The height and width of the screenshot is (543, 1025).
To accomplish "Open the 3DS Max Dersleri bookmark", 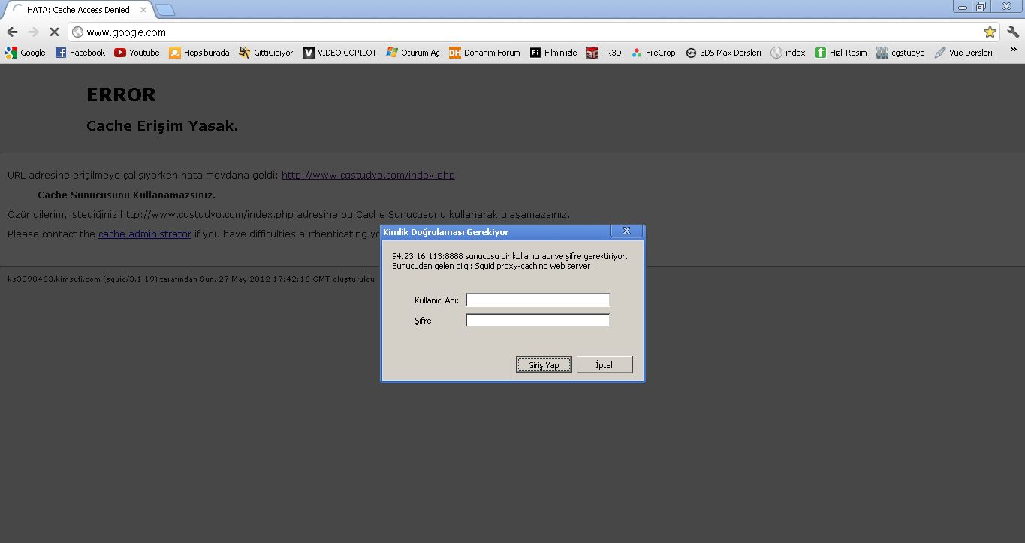I will (x=723, y=53).
